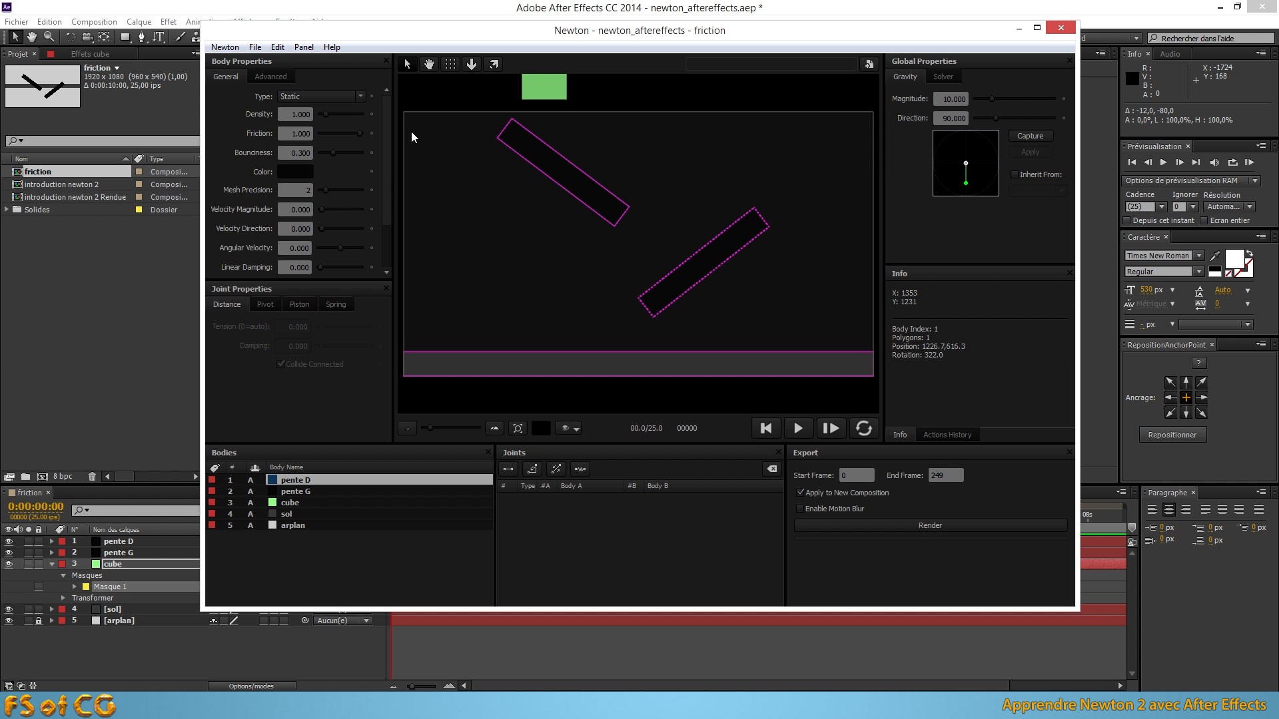Click the pin/nail joint tool icon
This screenshot has height=719, width=1279.
click(x=532, y=468)
